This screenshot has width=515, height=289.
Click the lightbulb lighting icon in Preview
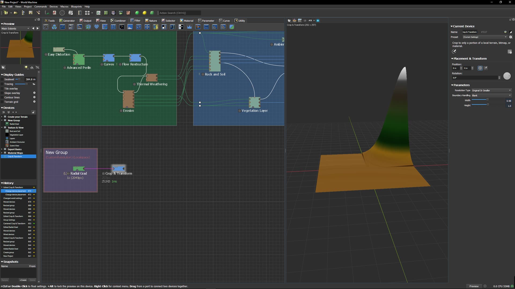pos(26,67)
